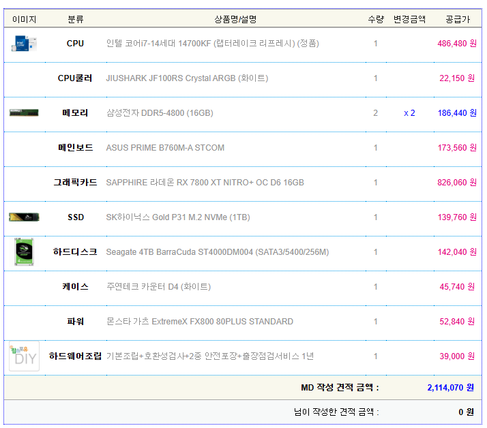Click the MD 작성 견적 금액 label
The image size is (487, 428).
pos(340,388)
